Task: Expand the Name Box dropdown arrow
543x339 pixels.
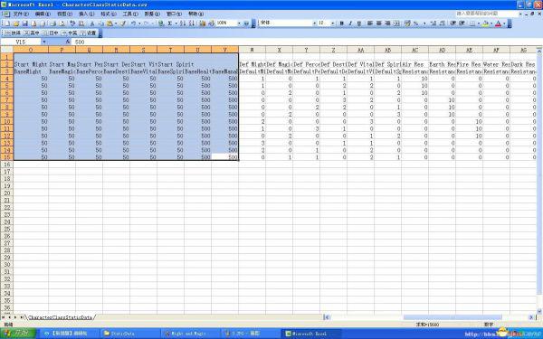Action: [44, 42]
